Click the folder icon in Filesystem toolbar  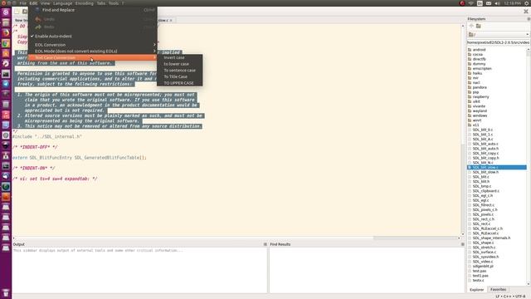(479, 26)
